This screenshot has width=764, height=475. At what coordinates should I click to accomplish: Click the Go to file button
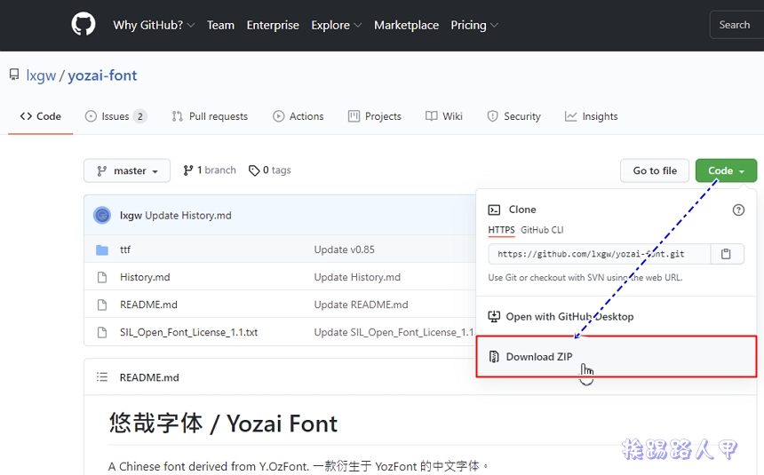[x=655, y=170]
